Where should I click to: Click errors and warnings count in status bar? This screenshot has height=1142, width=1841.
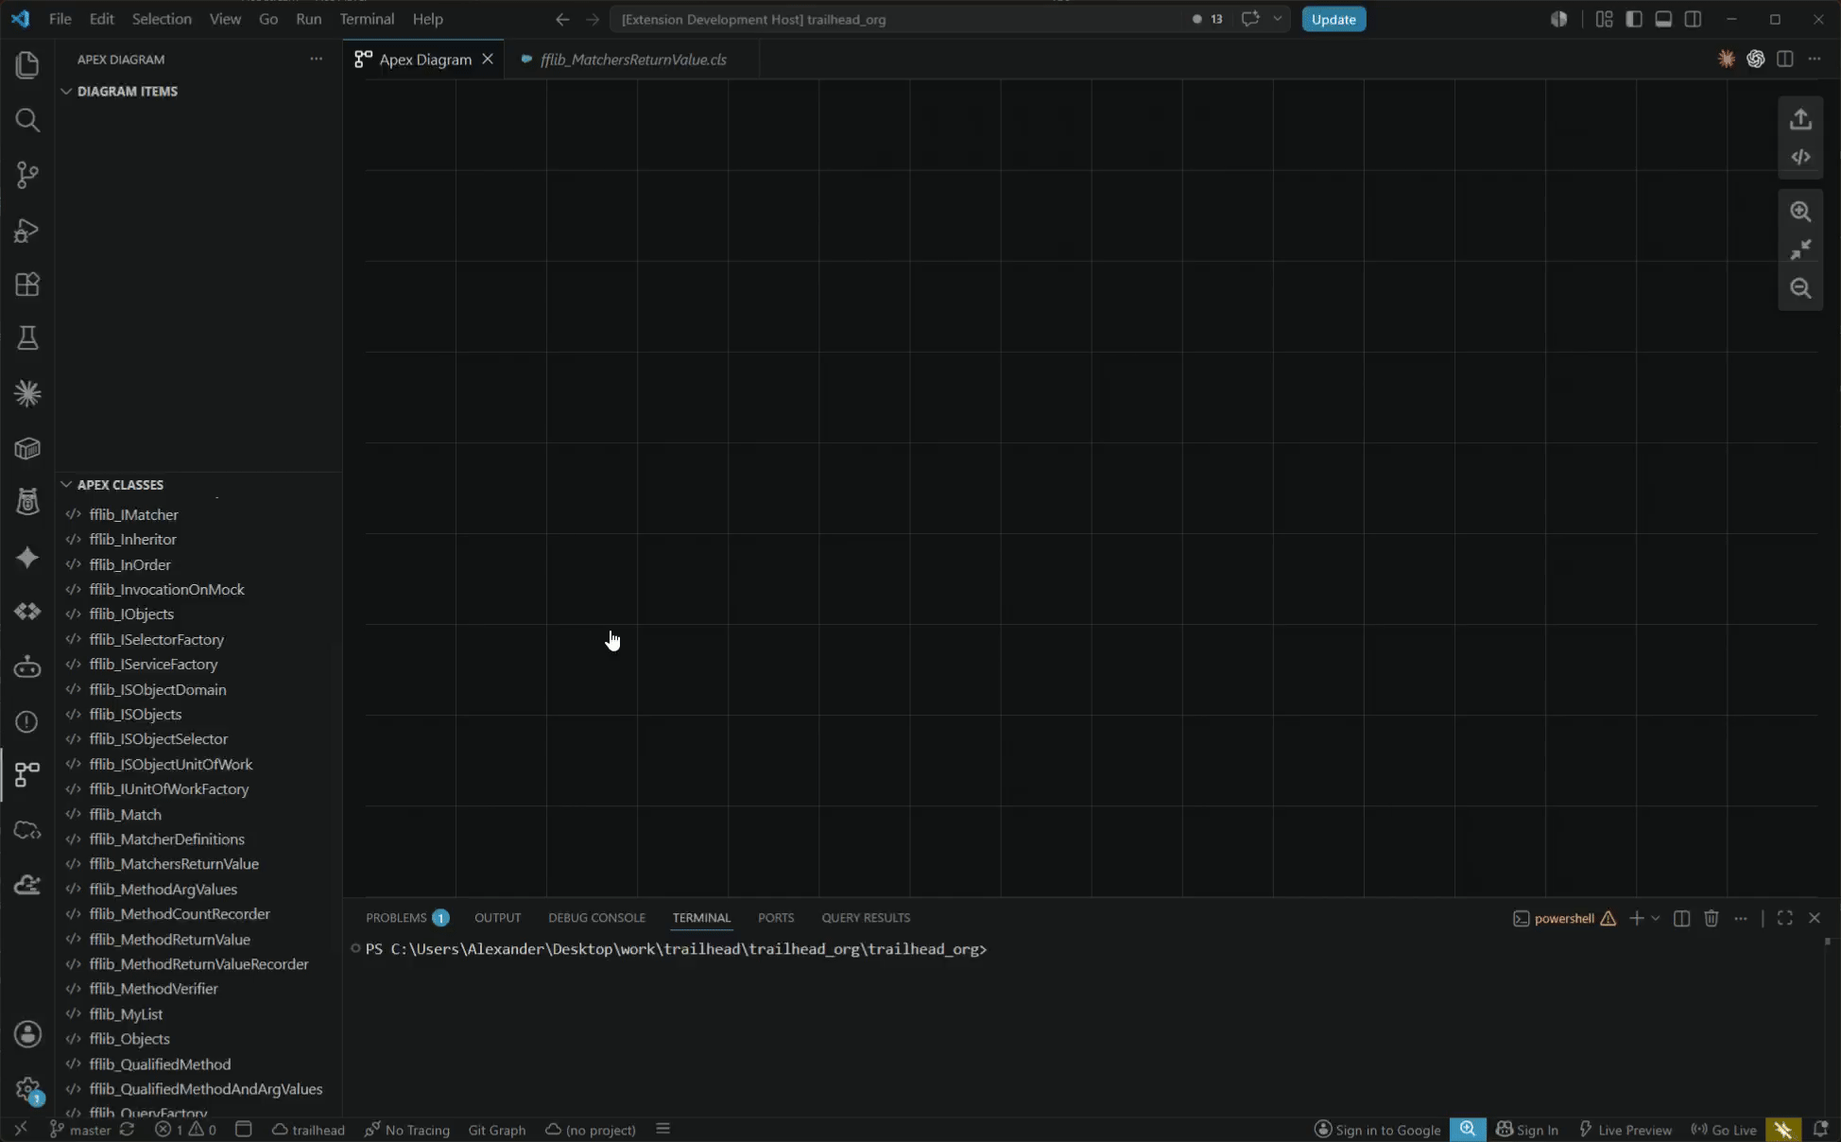(185, 1130)
